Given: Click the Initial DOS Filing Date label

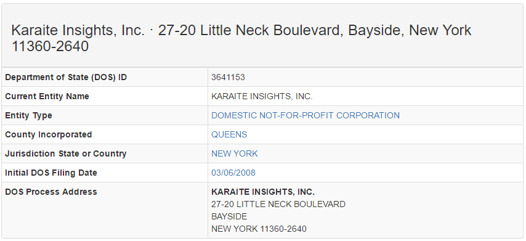Looking at the screenshot, I should (x=51, y=173).
